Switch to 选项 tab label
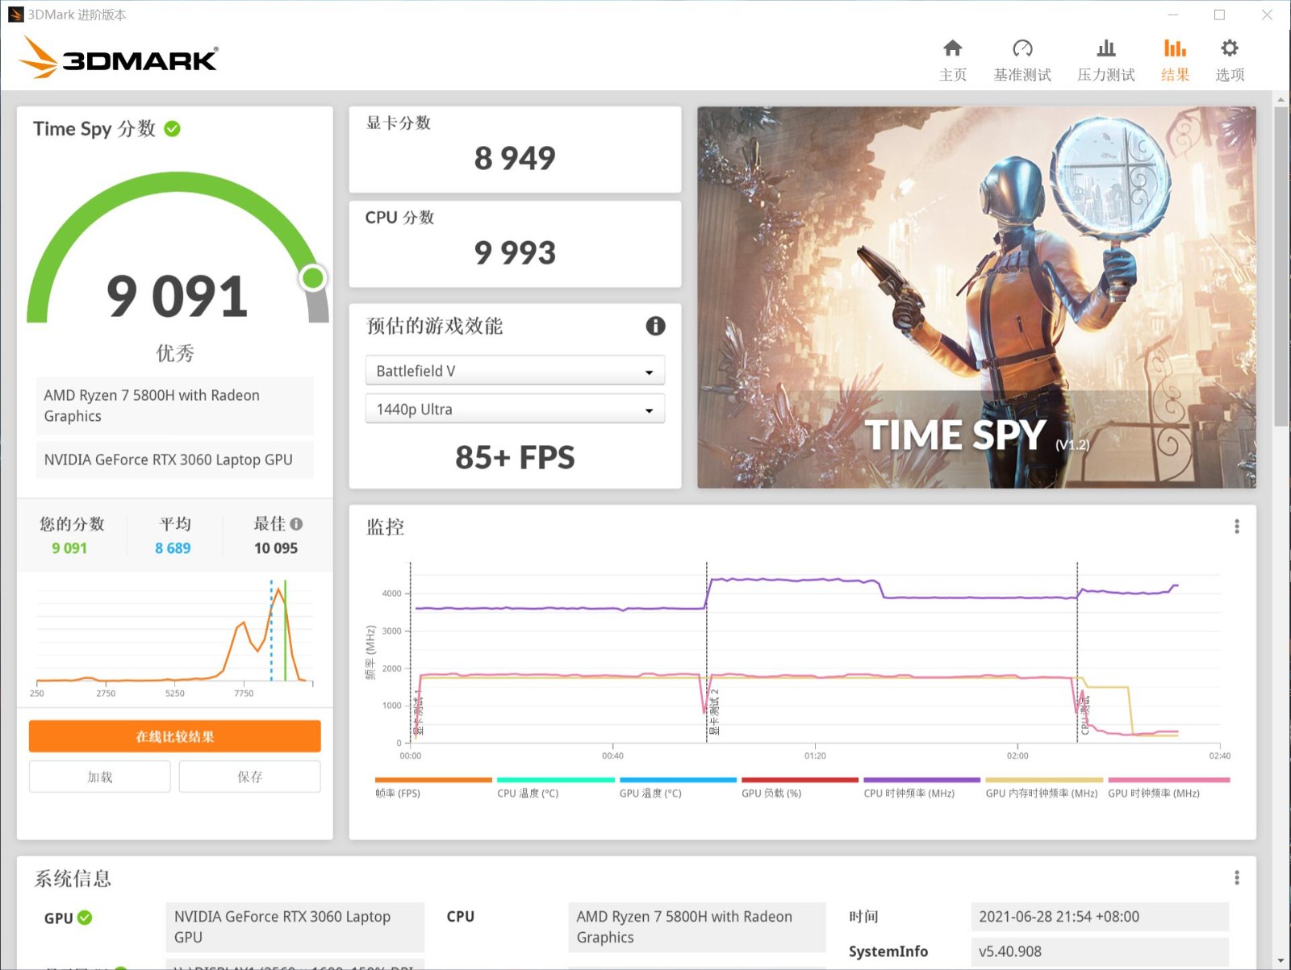This screenshot has width=1291, height=970. 1230,75
